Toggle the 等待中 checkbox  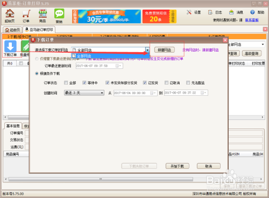click(x=84, y=83)
